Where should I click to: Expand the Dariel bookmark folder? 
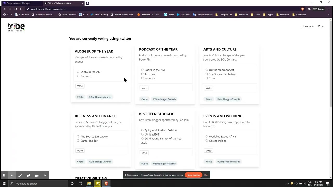coord(255,15)
